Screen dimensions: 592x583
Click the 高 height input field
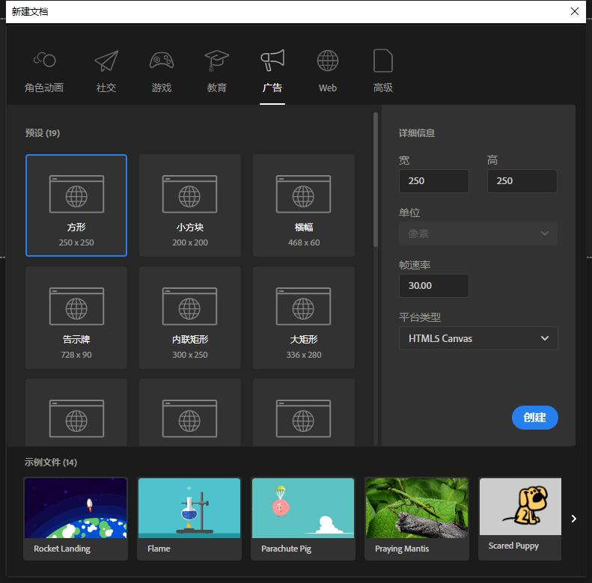522,181
